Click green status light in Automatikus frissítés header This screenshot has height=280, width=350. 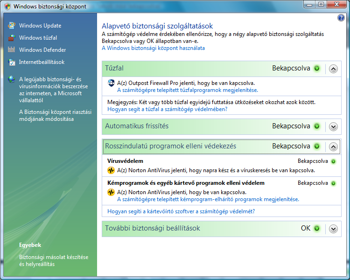pos(317,126)
